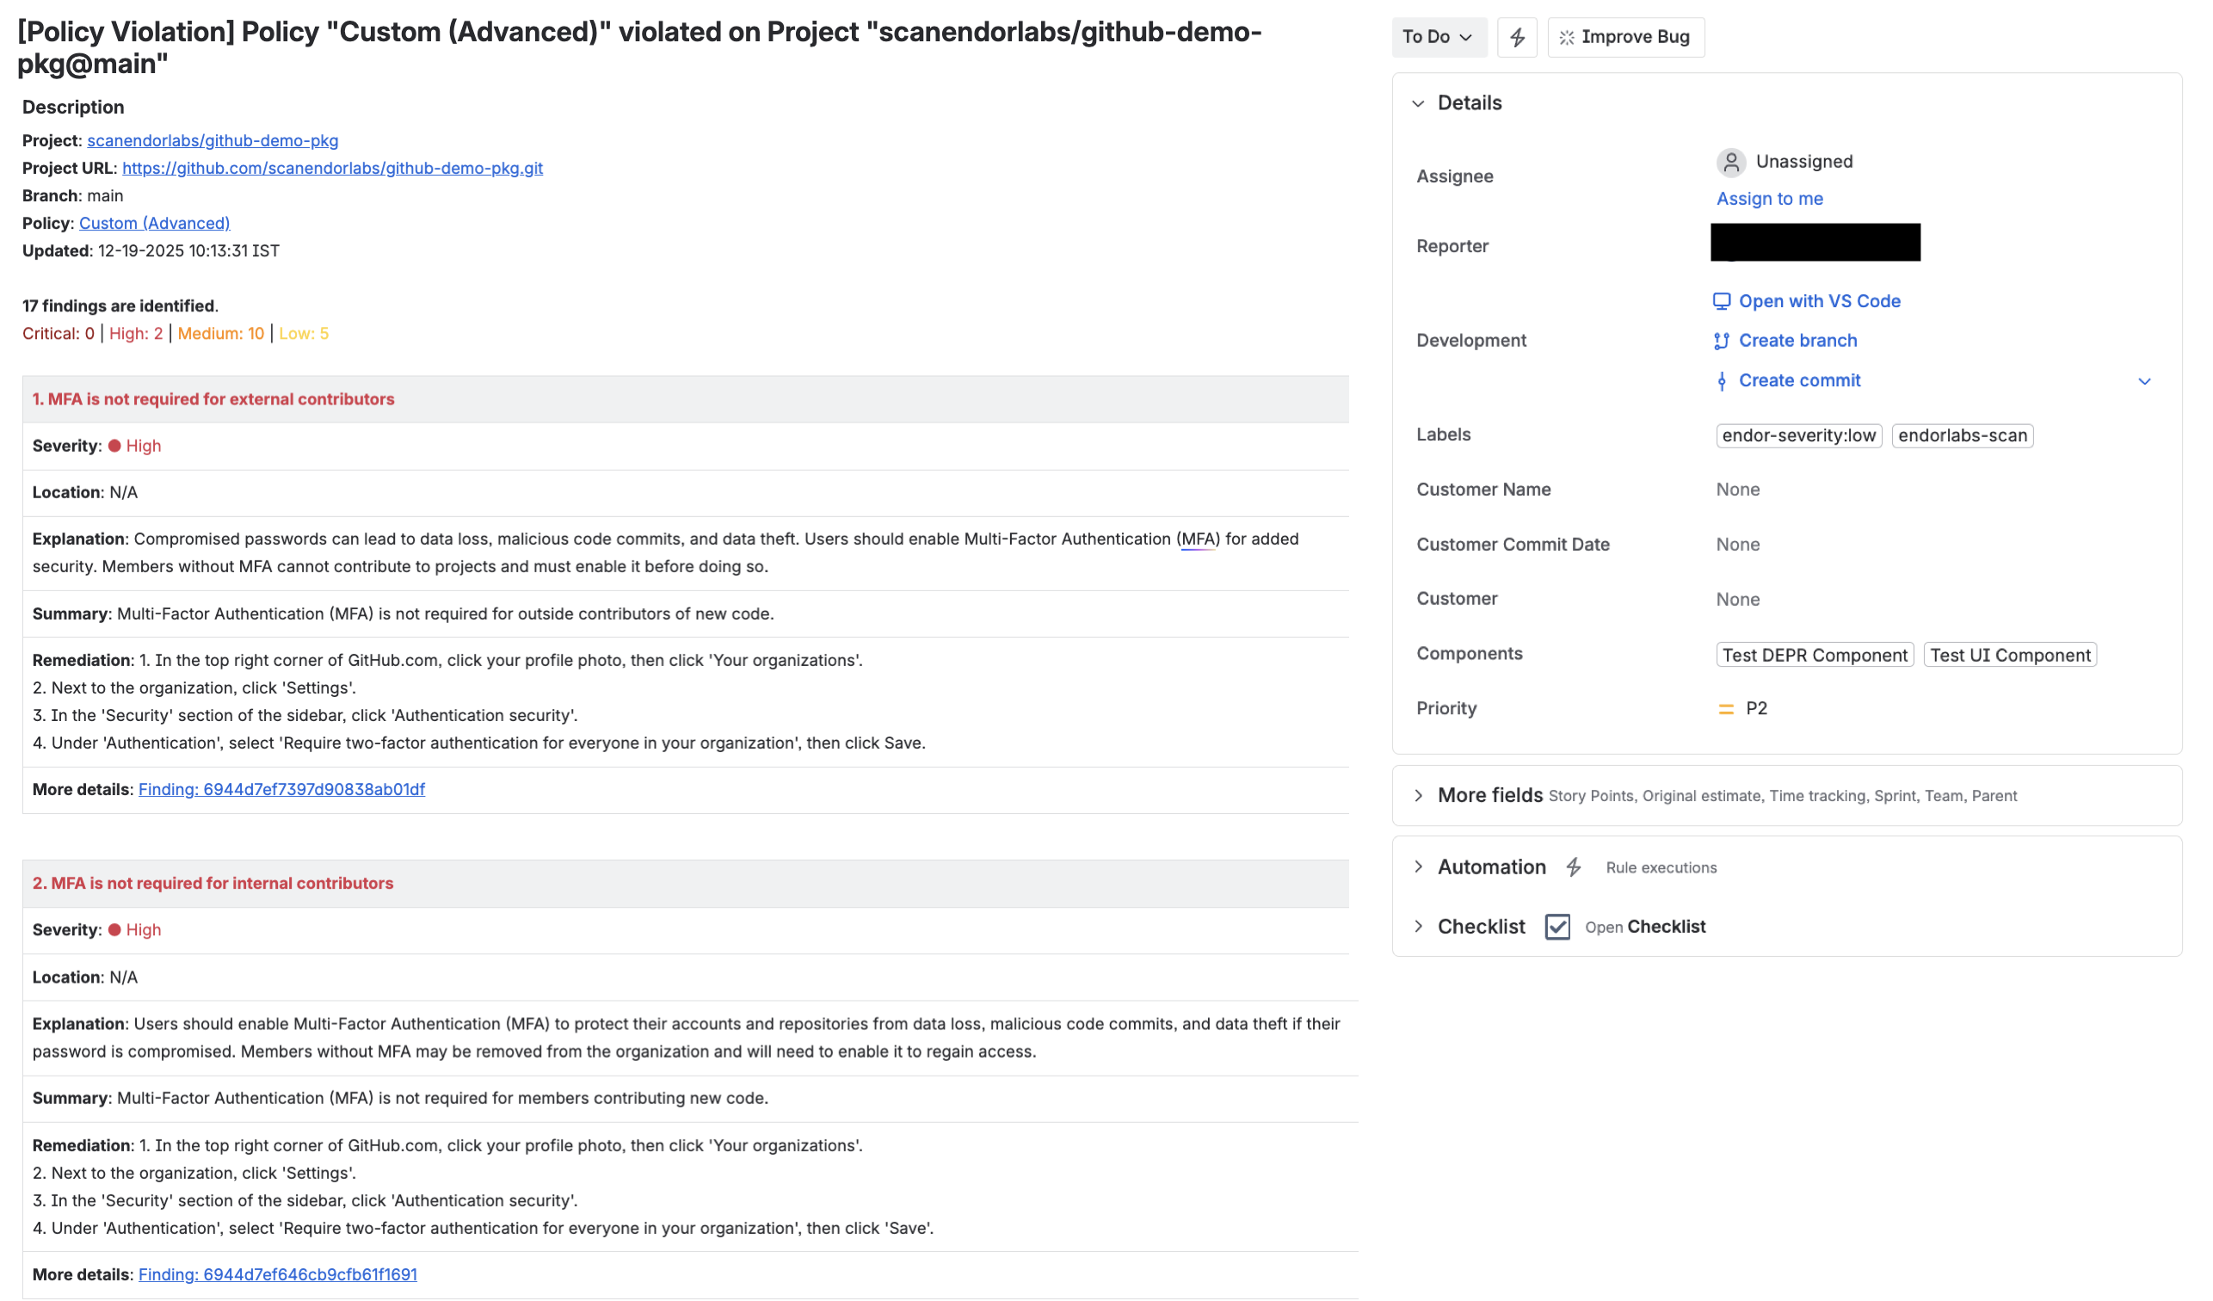The image size is (2213, 1301).
Task: Click the Unassigned avatar icon
Action: pyautogui.click(x=1730, y=163)
